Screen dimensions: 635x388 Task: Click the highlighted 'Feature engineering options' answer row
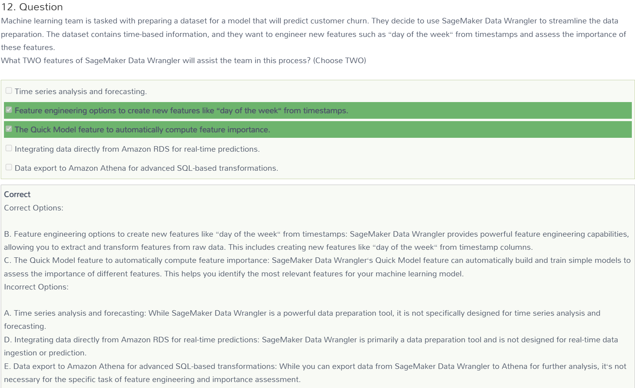click(x=317, y=110)
